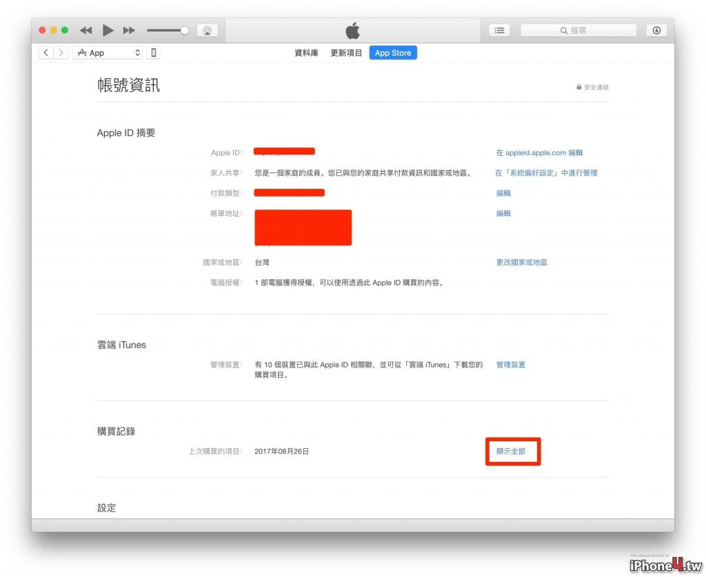Go back with the left chevron button
This screenshot has width=706, height=577.
pyautogui.click(x=46, y=52)
